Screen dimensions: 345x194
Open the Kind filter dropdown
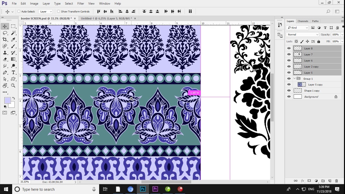pyautogui.click(x=298, y=28)
